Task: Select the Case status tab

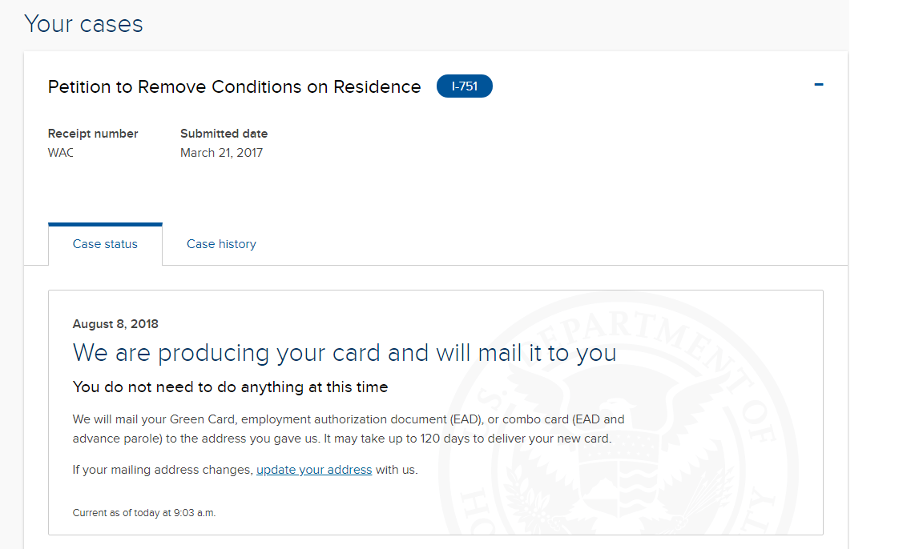Action: point(106,244)
